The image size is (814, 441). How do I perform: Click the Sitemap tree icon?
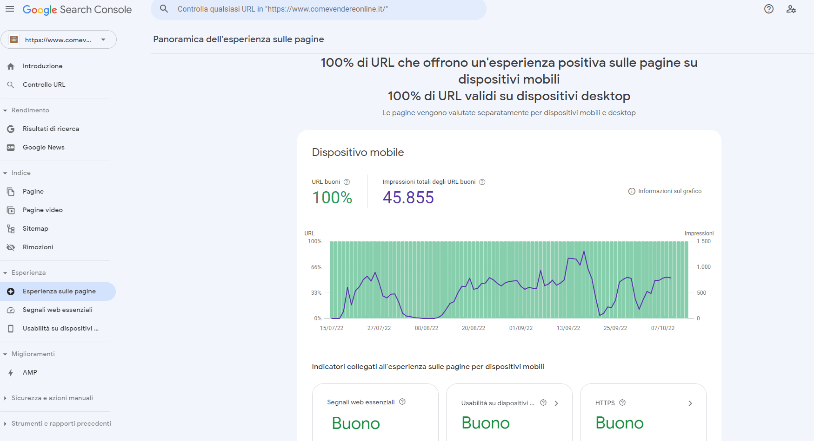click(x=11, y=228)
